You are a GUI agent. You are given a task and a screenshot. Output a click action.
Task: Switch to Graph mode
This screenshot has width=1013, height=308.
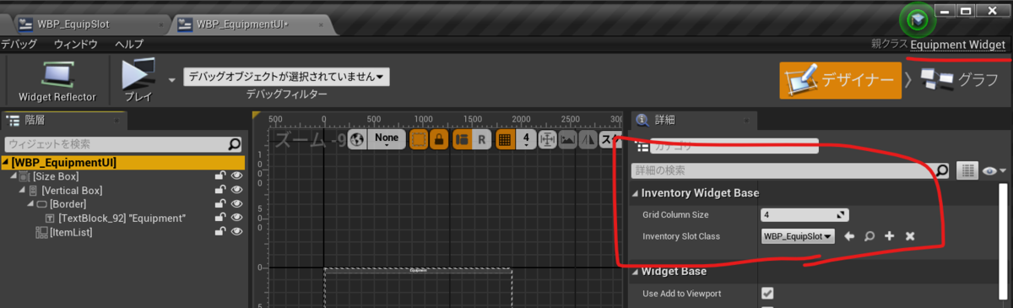[961, 80]
